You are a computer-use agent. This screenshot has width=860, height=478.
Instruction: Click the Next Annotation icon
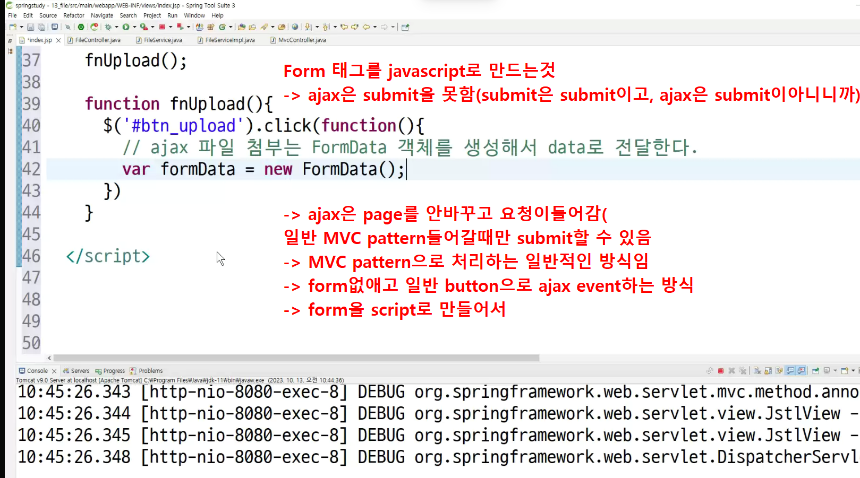(308, 27)
